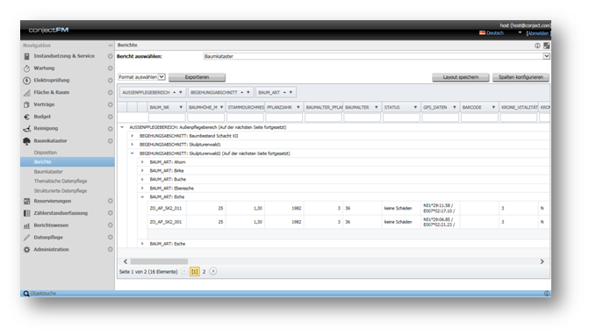Click info icon at bottom right status bar

[547, 294]
